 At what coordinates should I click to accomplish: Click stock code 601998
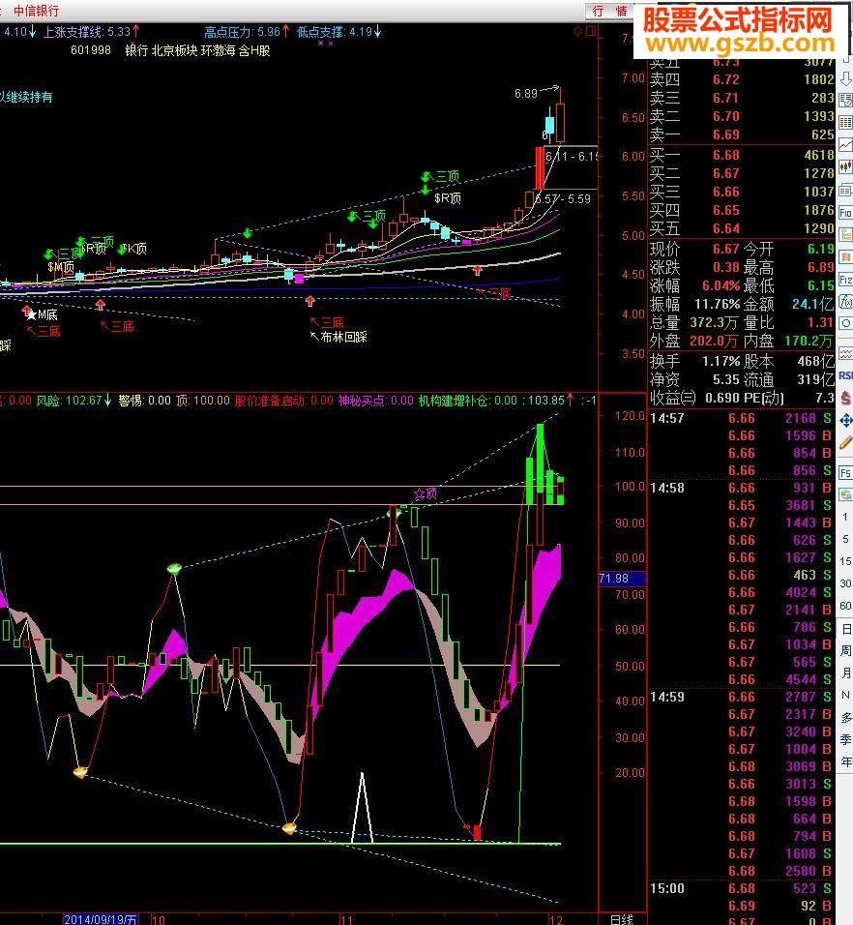point(91,50)
